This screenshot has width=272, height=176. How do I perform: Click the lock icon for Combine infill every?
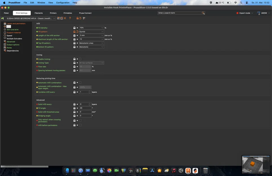point(74,92)
